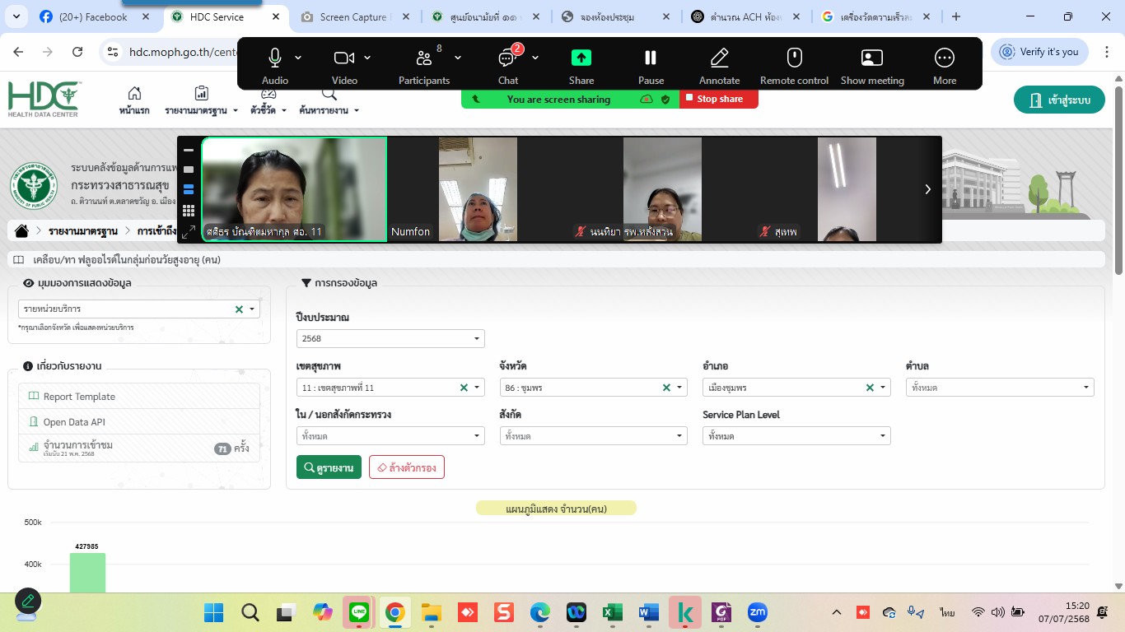
Task: Mute audio using the microphone toggle
Action: (274, 58)
